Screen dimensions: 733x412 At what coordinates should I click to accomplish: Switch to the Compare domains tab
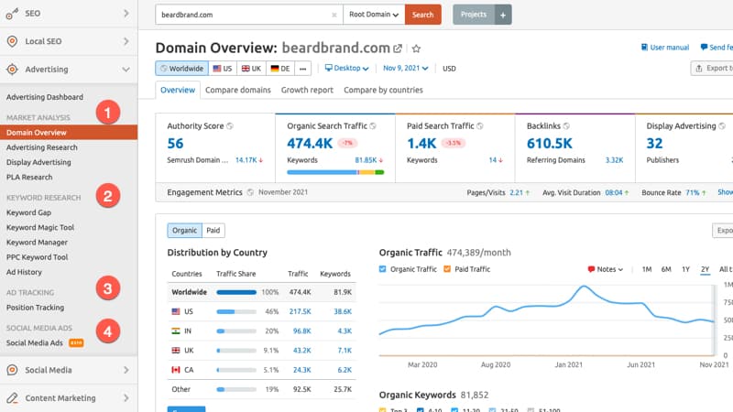tap(238, 90)
